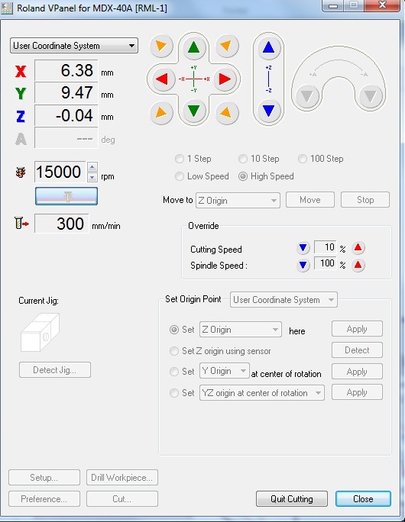
Task: Click the Spindle Speed percent field showing 100
Action: tap(325, 263)
